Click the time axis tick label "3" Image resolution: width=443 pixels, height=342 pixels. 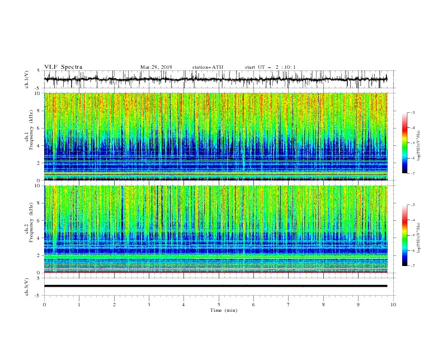(x=149, y=305)
